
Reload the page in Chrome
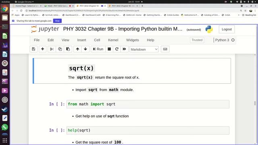coord(21,10)
